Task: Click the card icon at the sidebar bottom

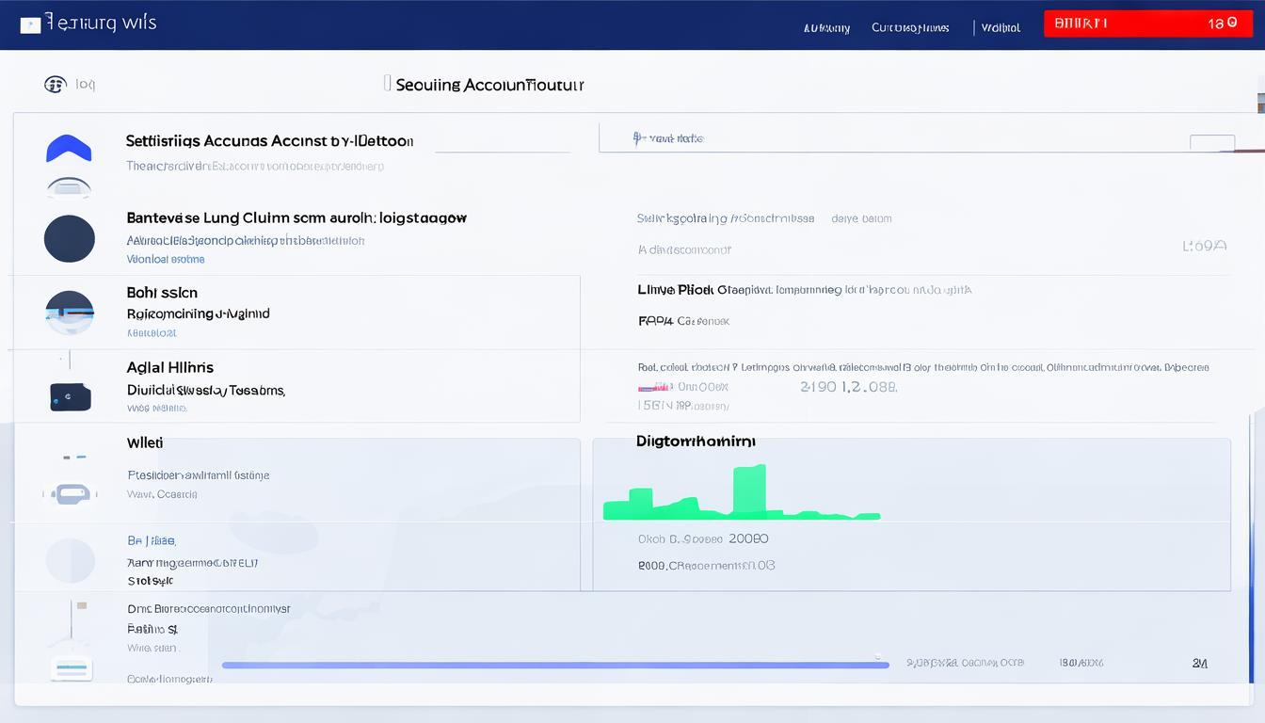Action: click(72, 669)
